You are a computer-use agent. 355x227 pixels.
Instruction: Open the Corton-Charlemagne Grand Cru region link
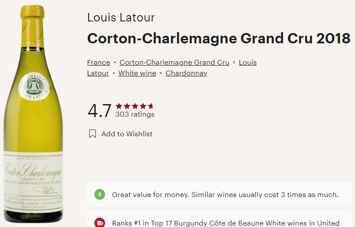click(x=174, y=63)
